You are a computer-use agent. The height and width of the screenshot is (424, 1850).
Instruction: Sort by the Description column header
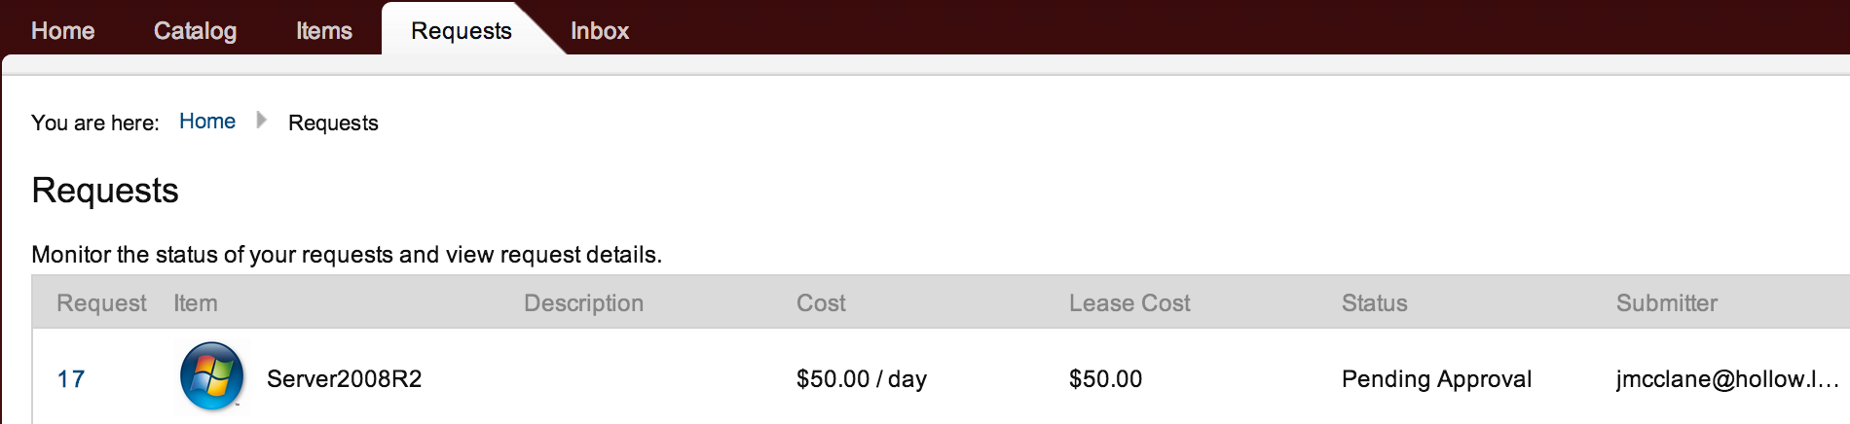583,303
